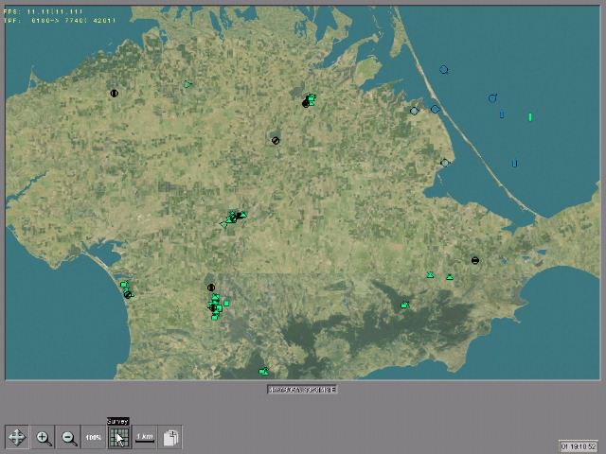Select the green unit on the west coast
The height and width of the screenshot is (454, 606).
click(x=124, y=285)
